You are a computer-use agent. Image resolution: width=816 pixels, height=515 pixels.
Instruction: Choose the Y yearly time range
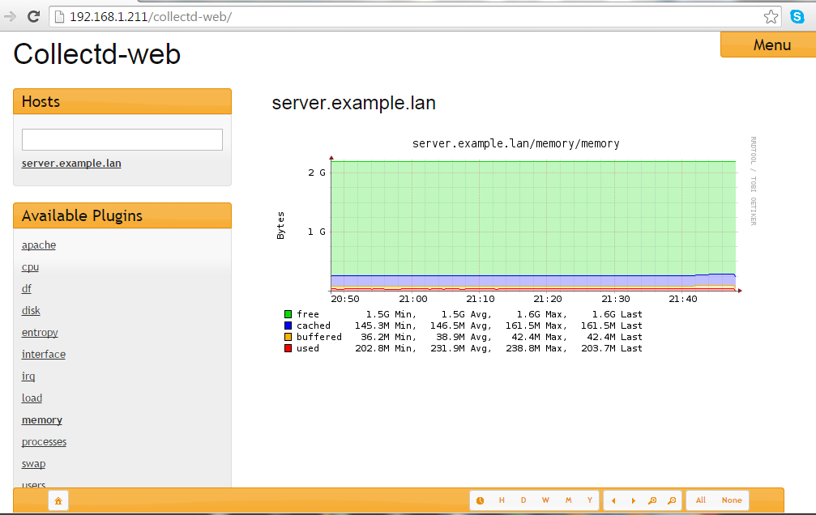[589, 500]
